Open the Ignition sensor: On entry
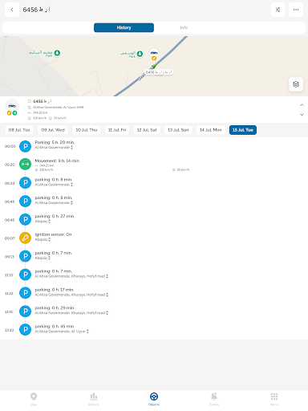This screenshot has height=411, width=308. click(53, 234)
